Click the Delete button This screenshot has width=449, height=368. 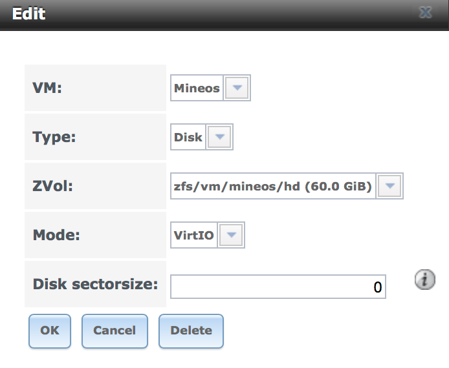[191, 331]
